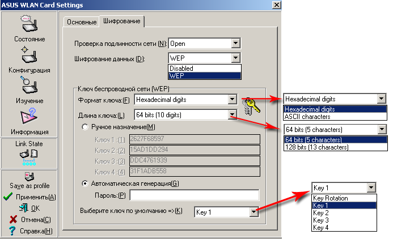393x239 pixels.
Task: Click Ключ 2 field with 15AD1DD294
Action: click(195, 150)
